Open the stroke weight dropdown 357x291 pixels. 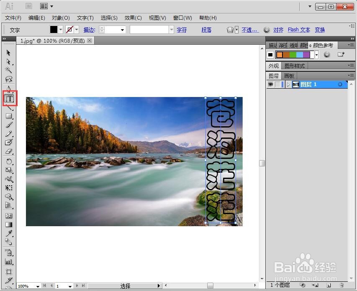[122, 30]
